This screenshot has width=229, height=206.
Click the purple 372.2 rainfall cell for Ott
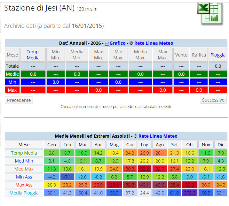[x=190, y=193]
